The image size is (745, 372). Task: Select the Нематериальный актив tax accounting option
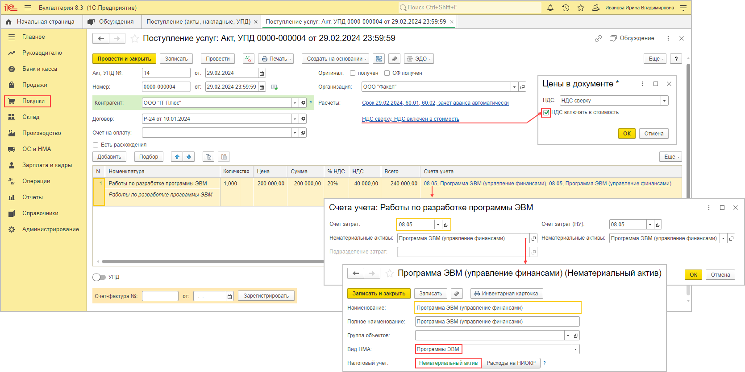point(448,363)
